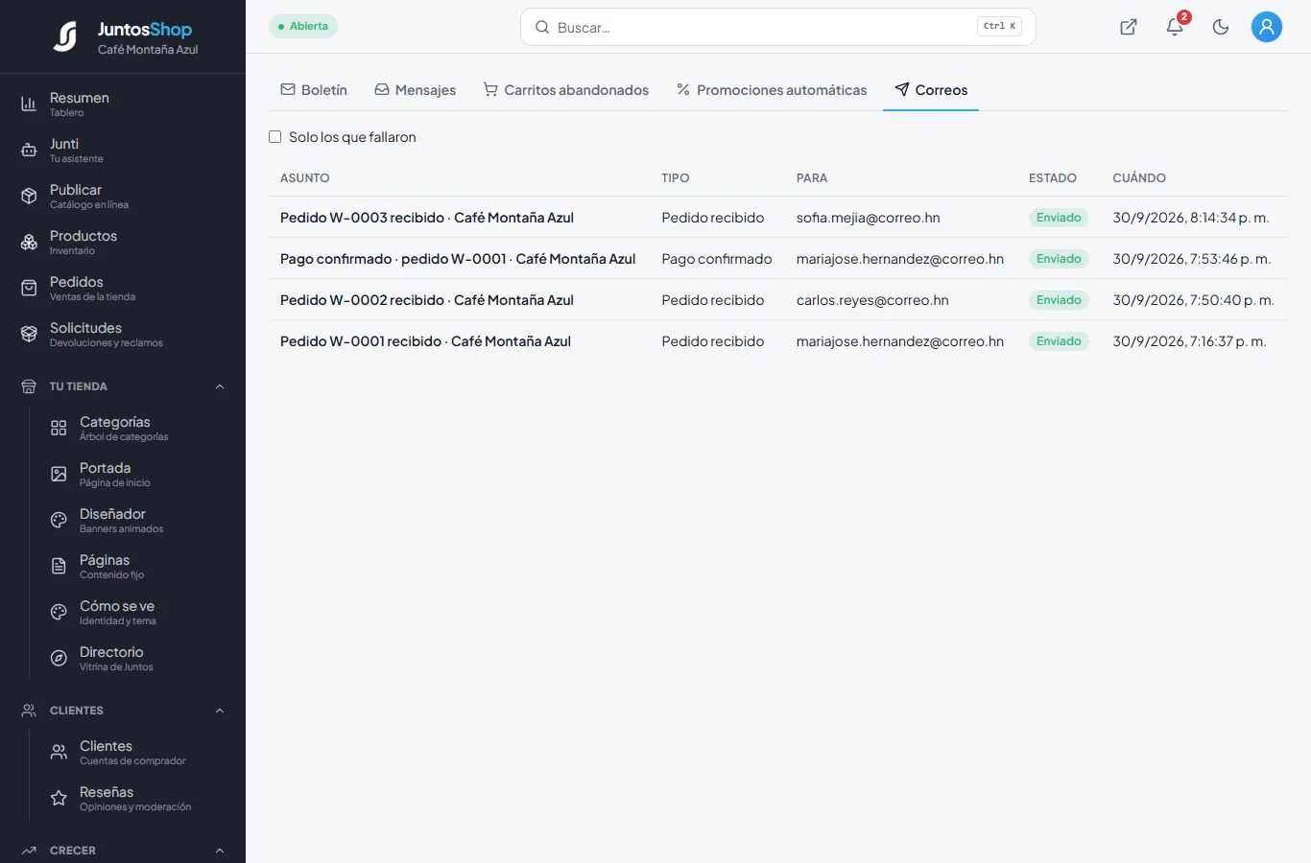
Task: Click the Publicar box icon
Action: 29,196
